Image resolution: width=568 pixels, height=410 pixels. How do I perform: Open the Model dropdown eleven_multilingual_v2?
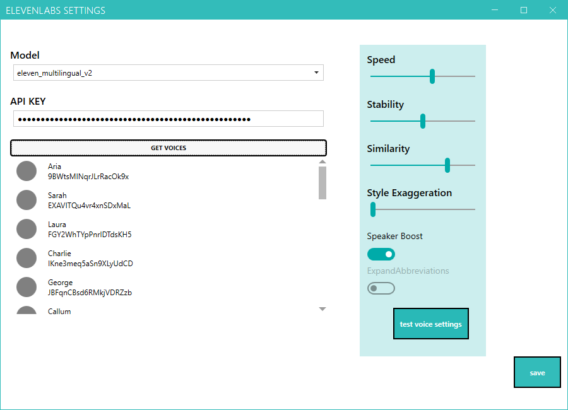click(169, 73)
